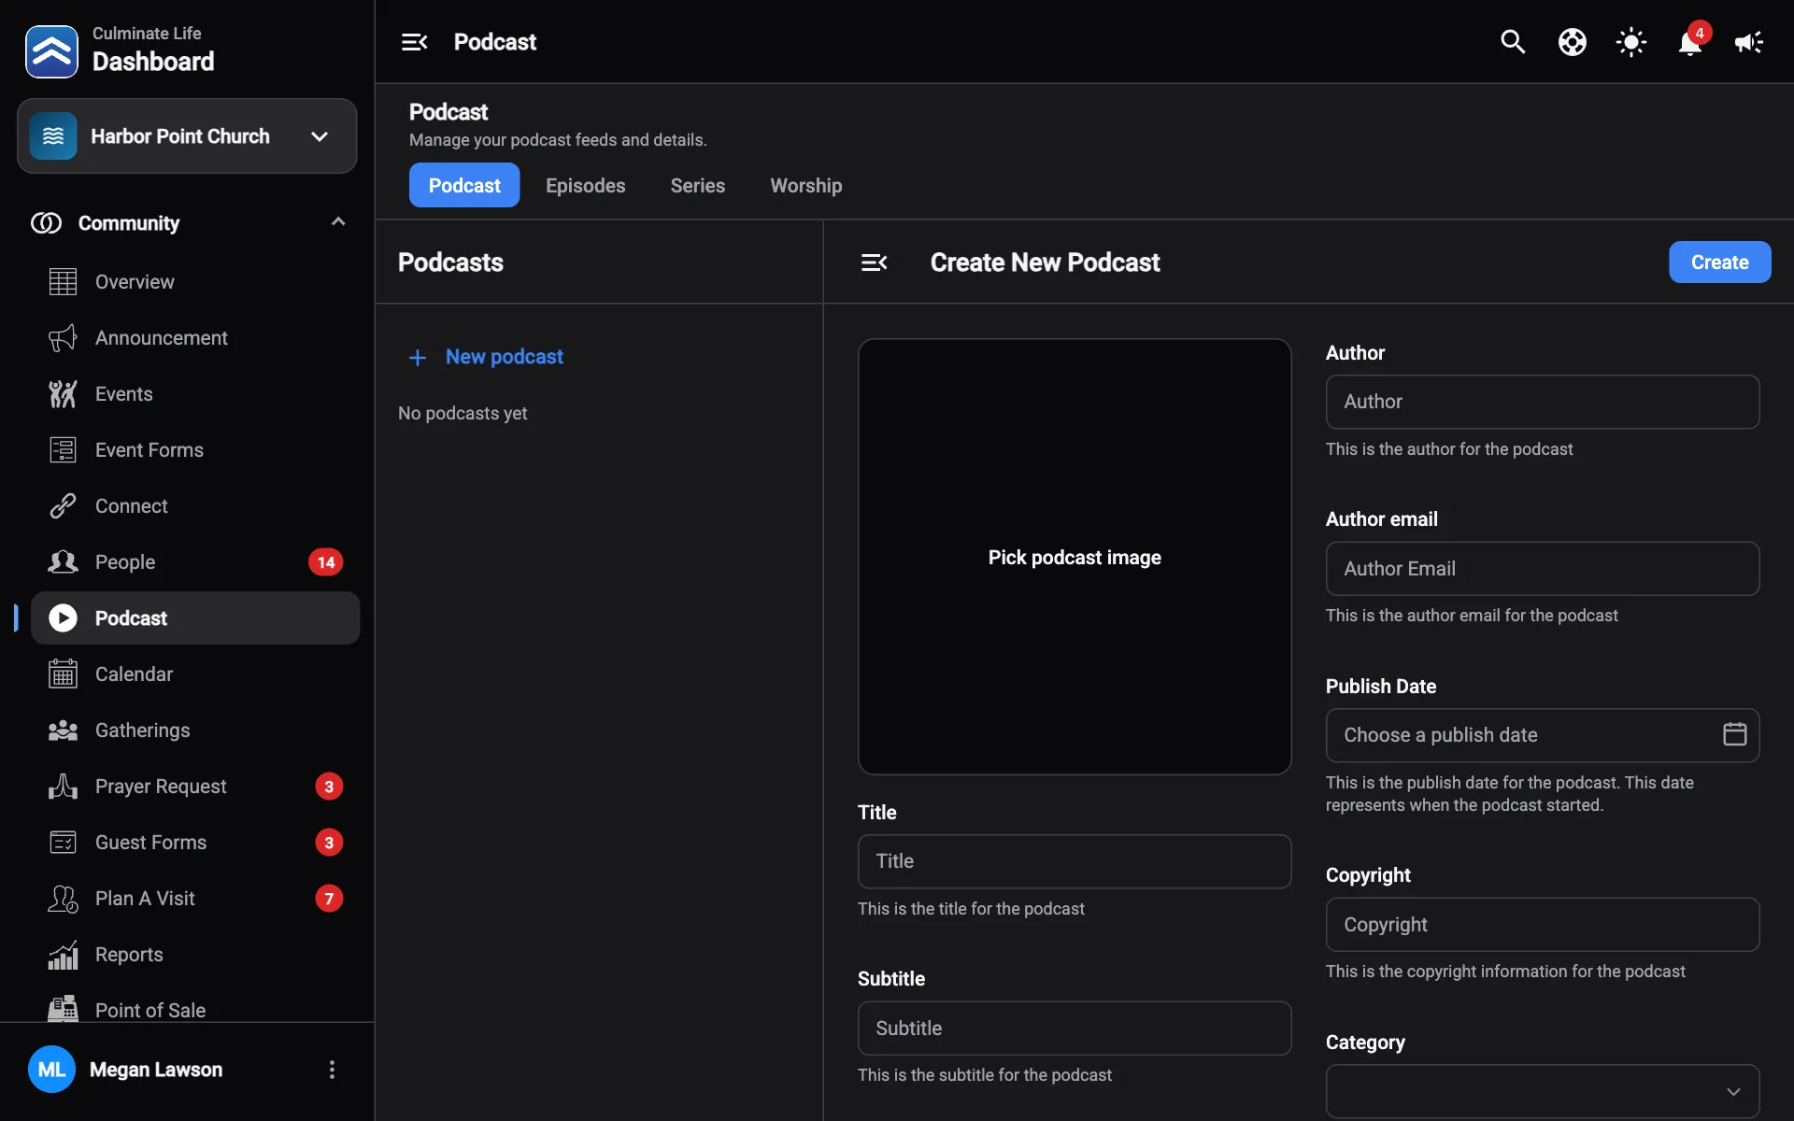Go to Announcement in the sidebar

(x=195, y=338)
